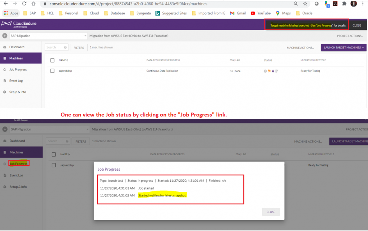Click "Ready For Testing" in the upper table
The width and height of the screenshot is (368, 231).
[x=310, y=71]
